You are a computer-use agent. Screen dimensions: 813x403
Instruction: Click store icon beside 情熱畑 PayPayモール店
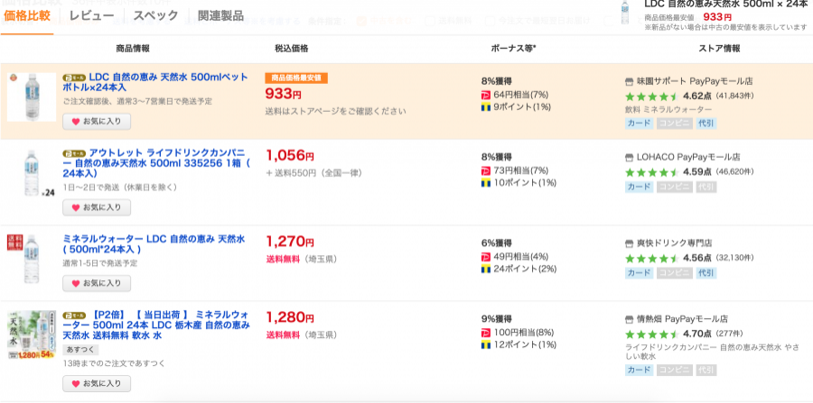pyautogui.click(x=630, y=318)
